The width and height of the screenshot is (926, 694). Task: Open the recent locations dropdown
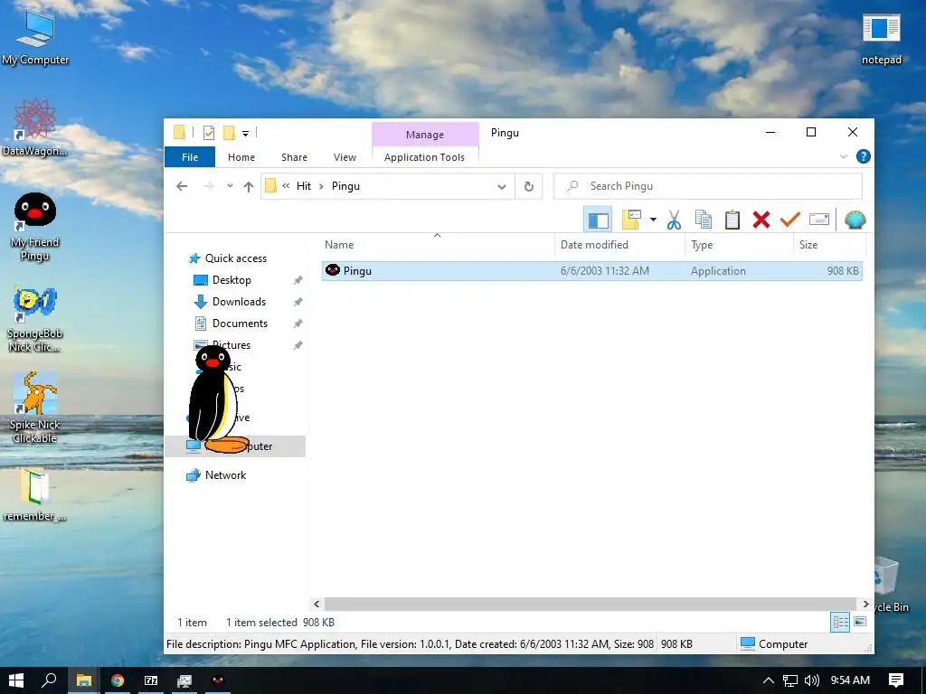[x=230, y=186]
